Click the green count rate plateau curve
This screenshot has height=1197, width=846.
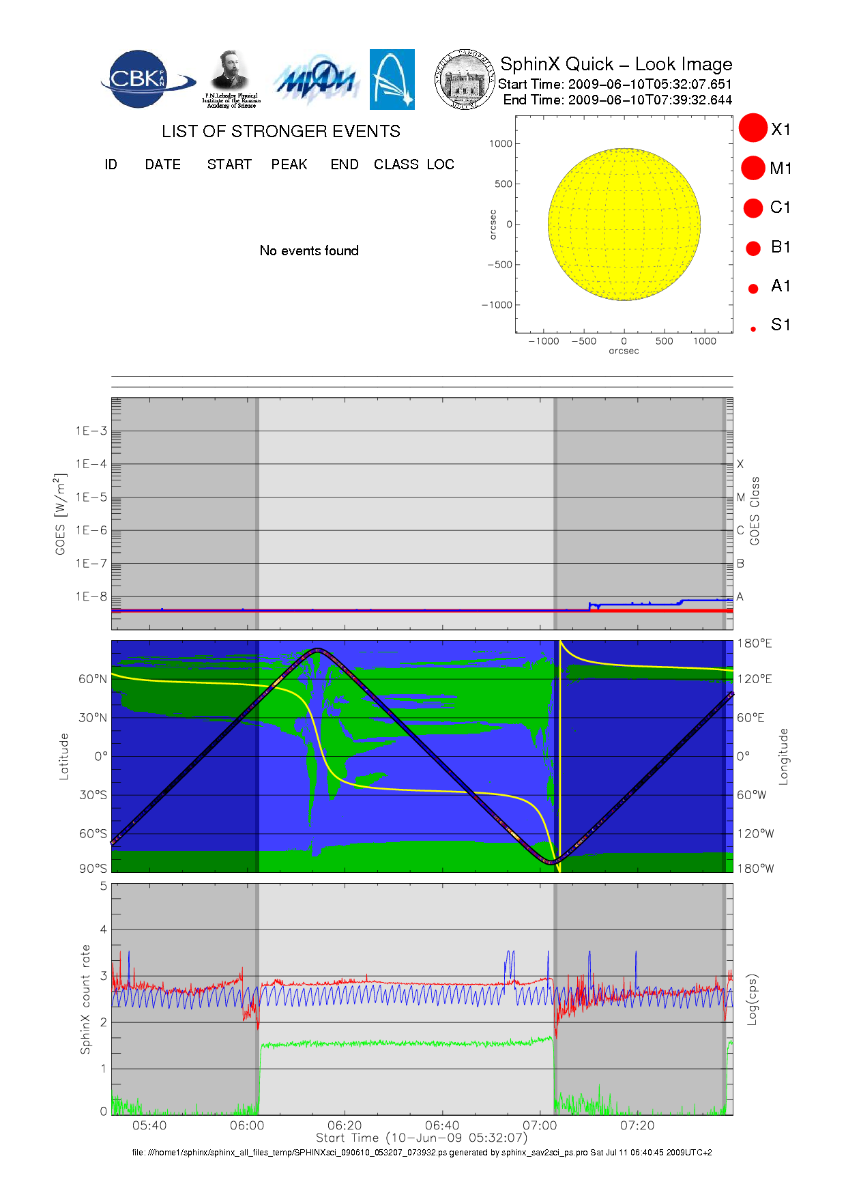click(x=407, y=1043)
